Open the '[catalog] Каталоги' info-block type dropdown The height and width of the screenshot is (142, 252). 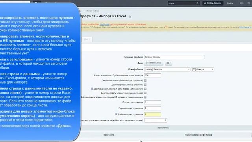pyautogui.click(x=167, y=69)
